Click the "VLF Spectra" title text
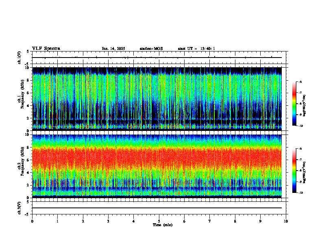The width and height of the screenshot is (322, 248). click(x=46, y=49)
